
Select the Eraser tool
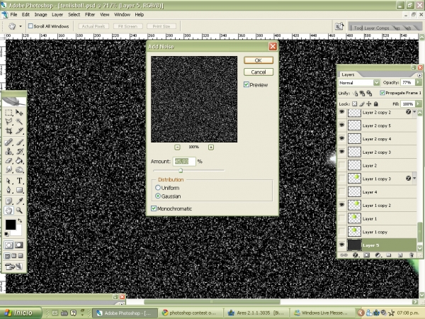coord(8,161)
